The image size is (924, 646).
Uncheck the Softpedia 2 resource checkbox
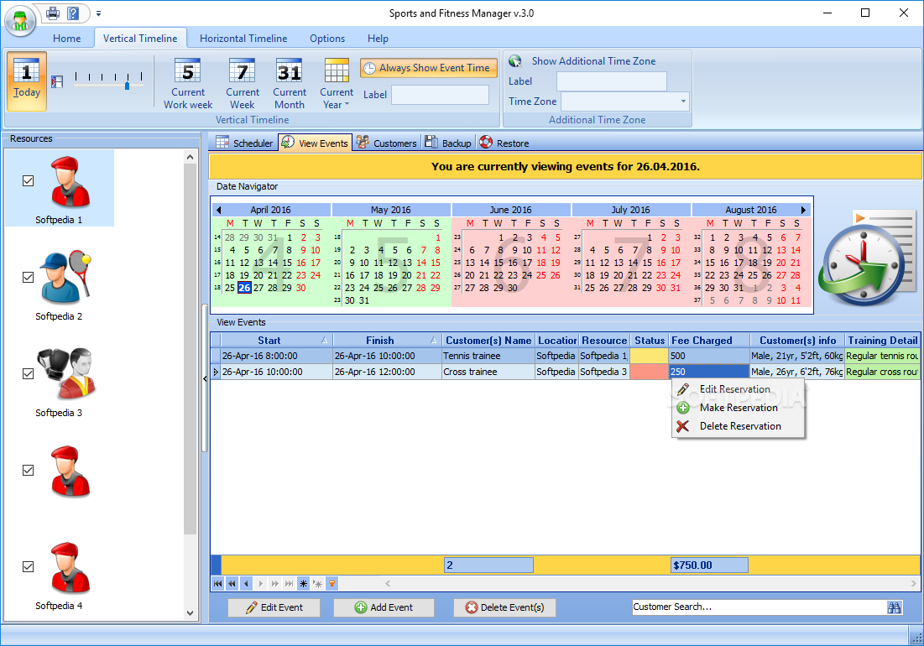point(28,277)
